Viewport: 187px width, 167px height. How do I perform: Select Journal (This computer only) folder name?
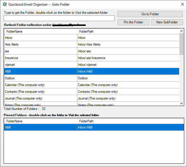(41, 98)
